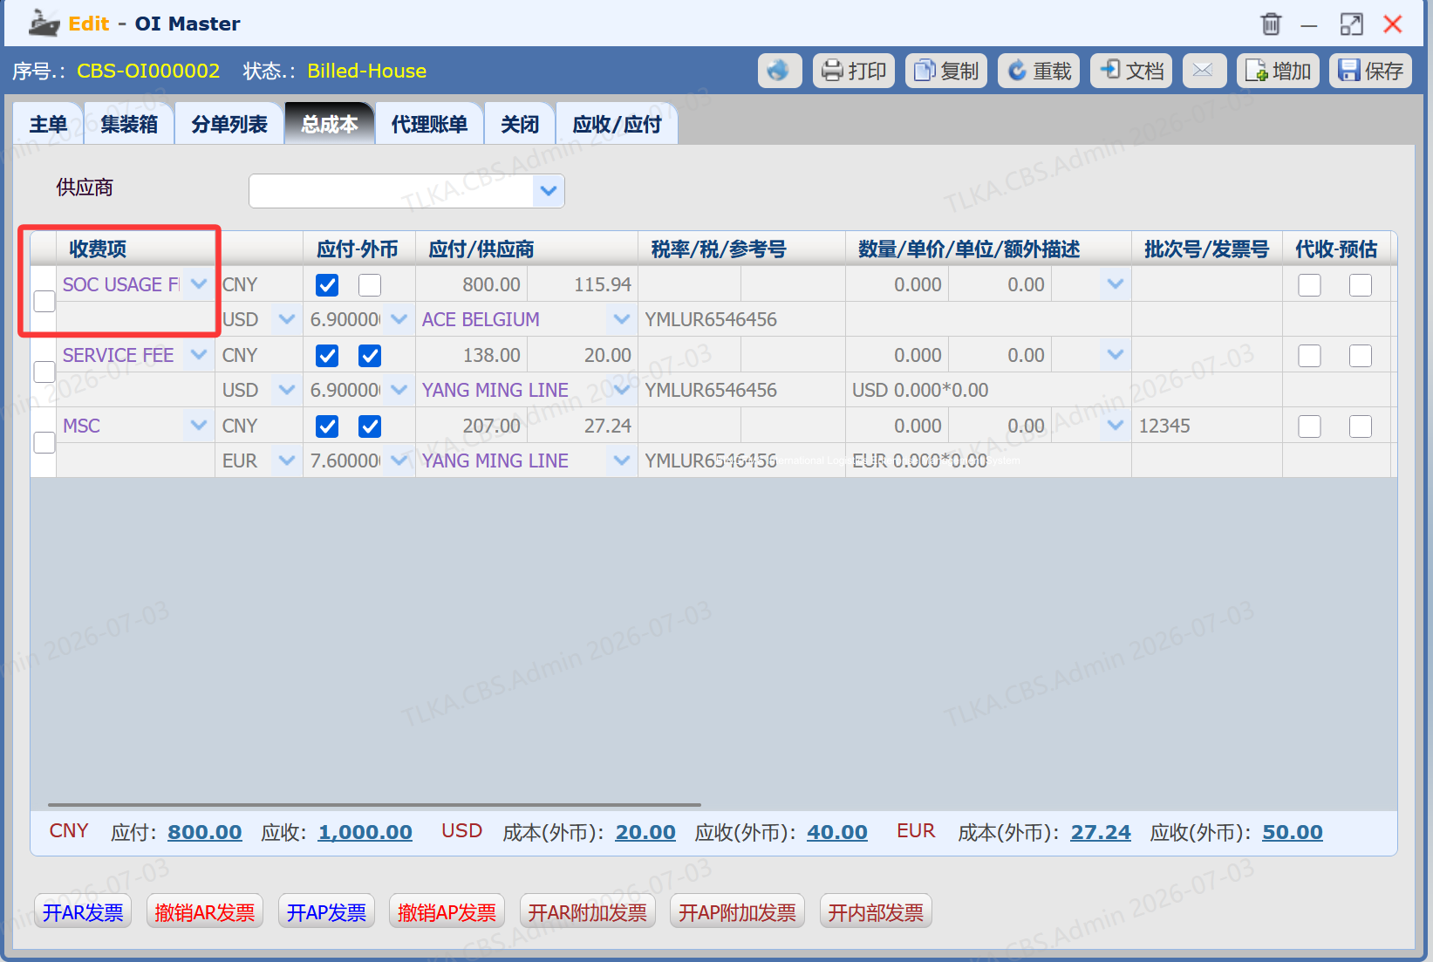
Task: Minimize the OI Master window
Action: pos(1309,25)
